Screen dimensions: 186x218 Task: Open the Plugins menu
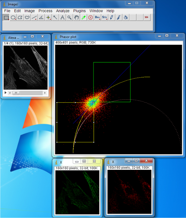click(79, 11)
